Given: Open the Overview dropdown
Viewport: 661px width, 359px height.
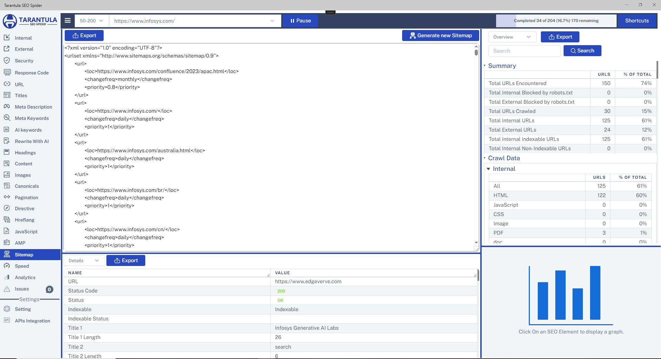Looking at the screenshot, I should [x=512, y=37].
